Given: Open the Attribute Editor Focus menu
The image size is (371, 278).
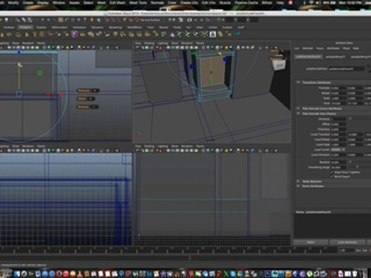Looking at the screenshot, I should pyautogui.click(x=320, y=48).
